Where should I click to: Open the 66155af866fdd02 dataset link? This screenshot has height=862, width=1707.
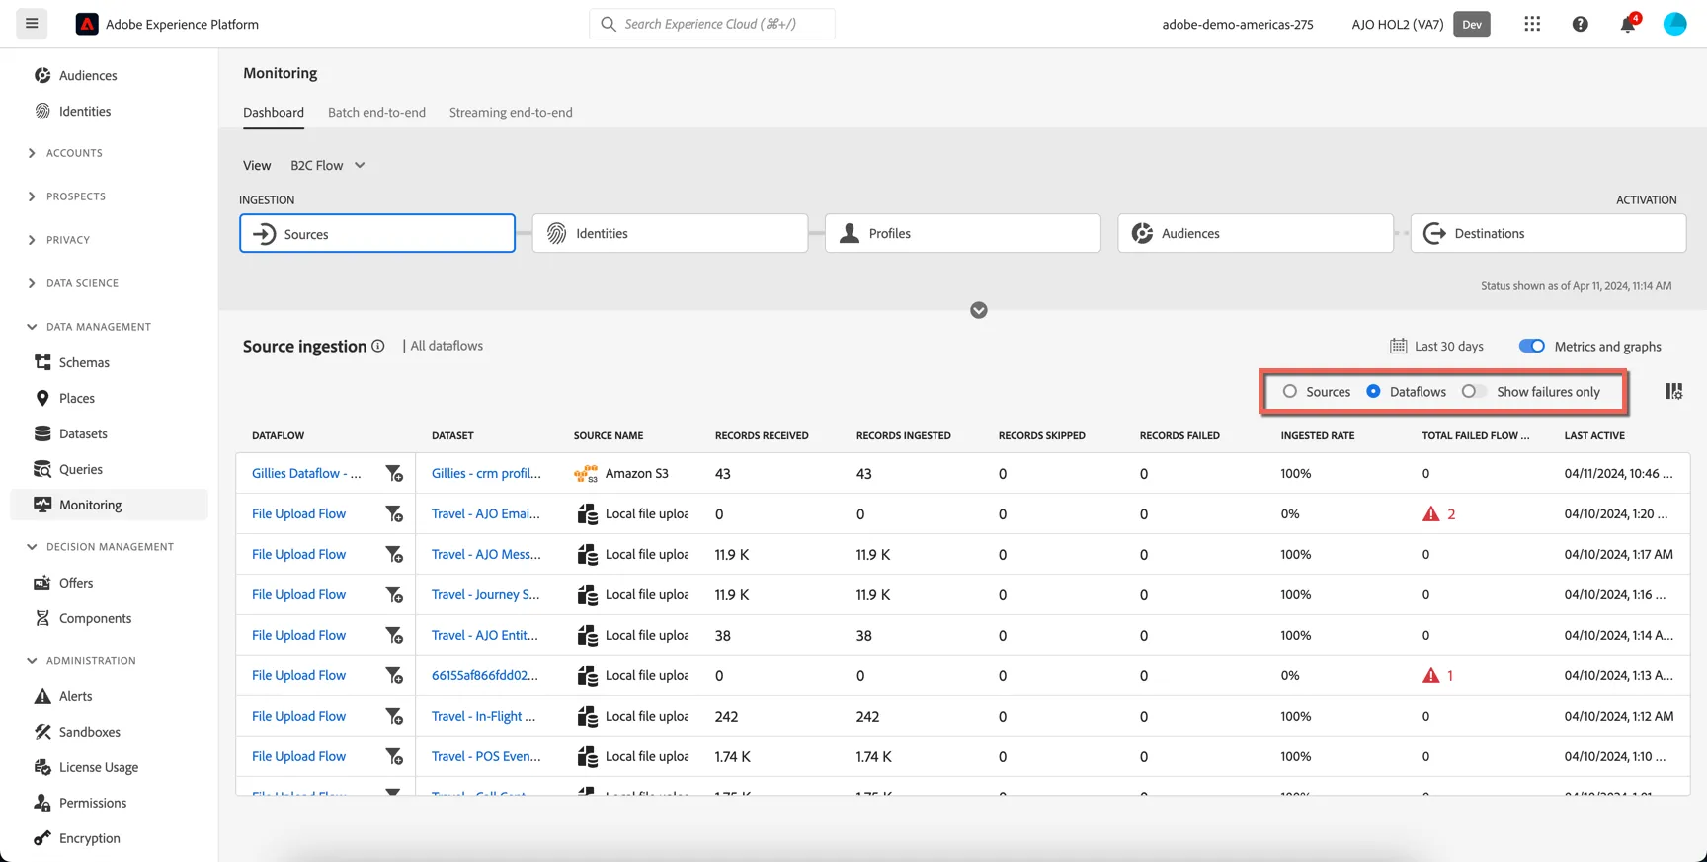(485, 676)
